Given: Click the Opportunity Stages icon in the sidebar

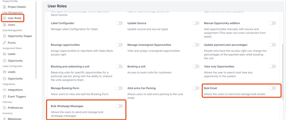Looking at the screenshot, I should tap(5, 36).
